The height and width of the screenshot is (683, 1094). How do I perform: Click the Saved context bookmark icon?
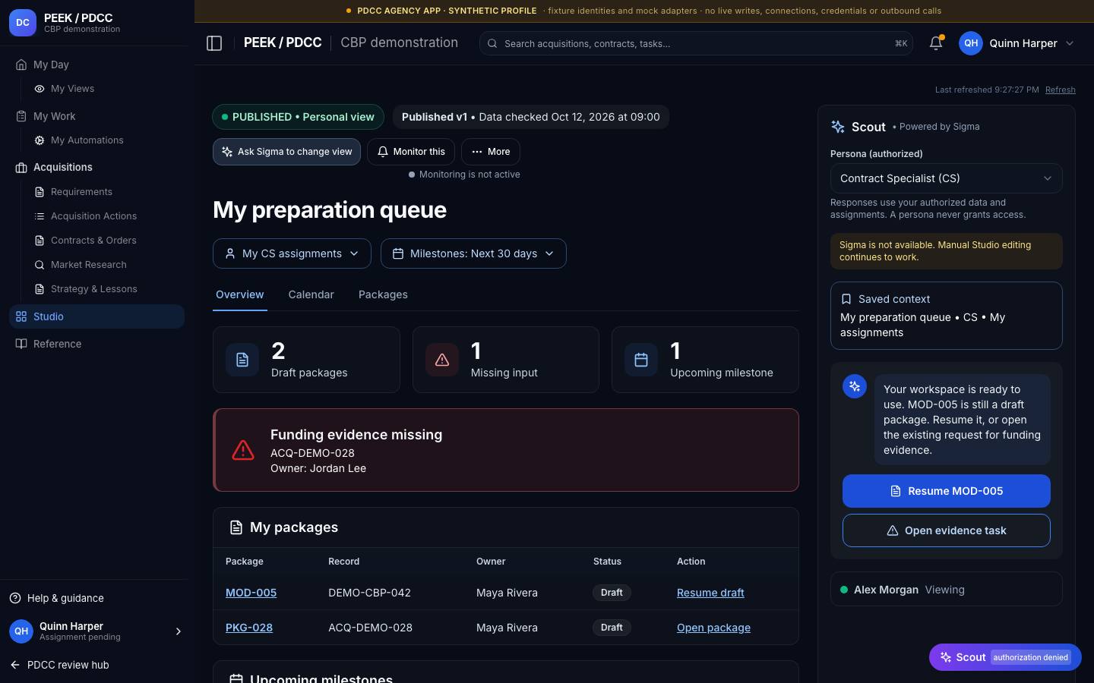click(846, 299)
